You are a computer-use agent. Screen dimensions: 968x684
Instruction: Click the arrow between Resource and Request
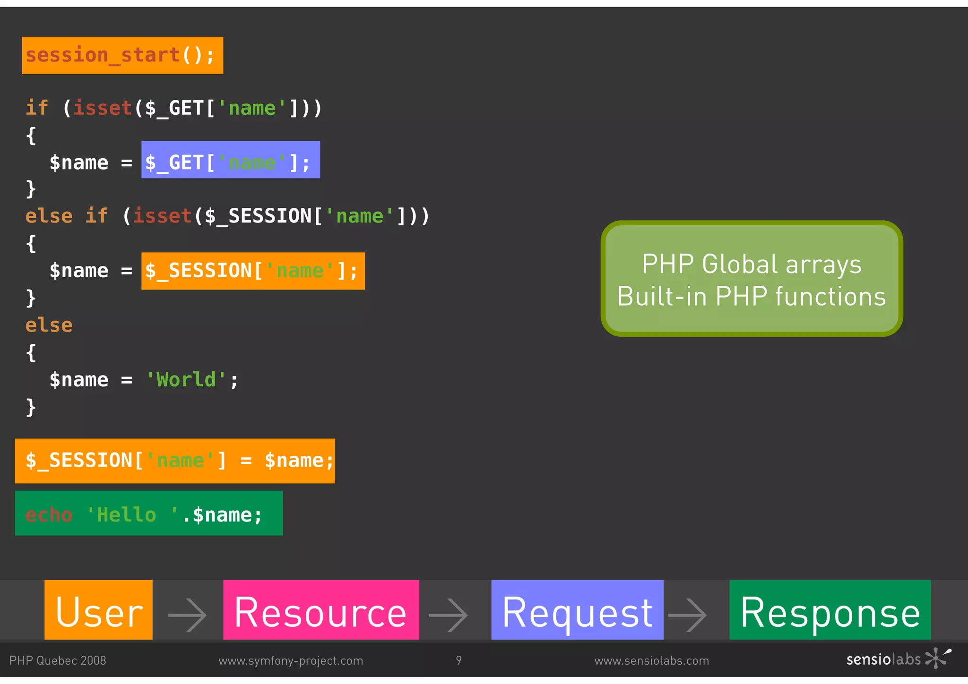tap(449, 615)
